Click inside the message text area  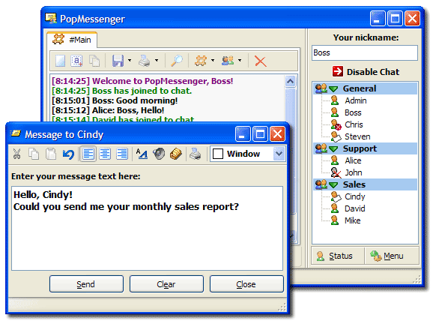point(147,228)
